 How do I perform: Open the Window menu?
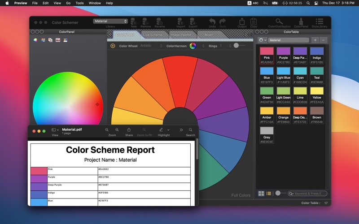pos(95,3)
